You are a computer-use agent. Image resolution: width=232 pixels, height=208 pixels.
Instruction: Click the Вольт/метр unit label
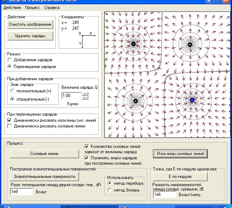coord(189,195)
